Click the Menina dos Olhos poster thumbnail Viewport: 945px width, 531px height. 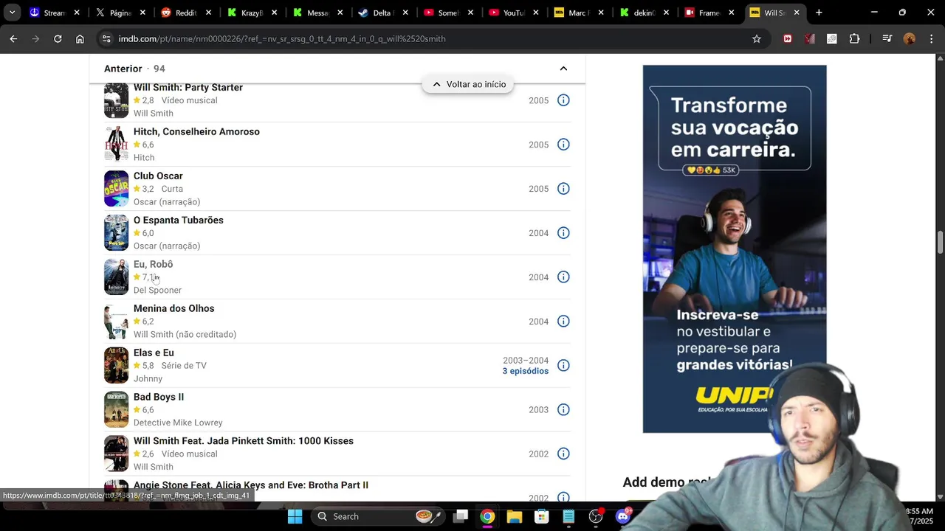[x=116, y=322]
